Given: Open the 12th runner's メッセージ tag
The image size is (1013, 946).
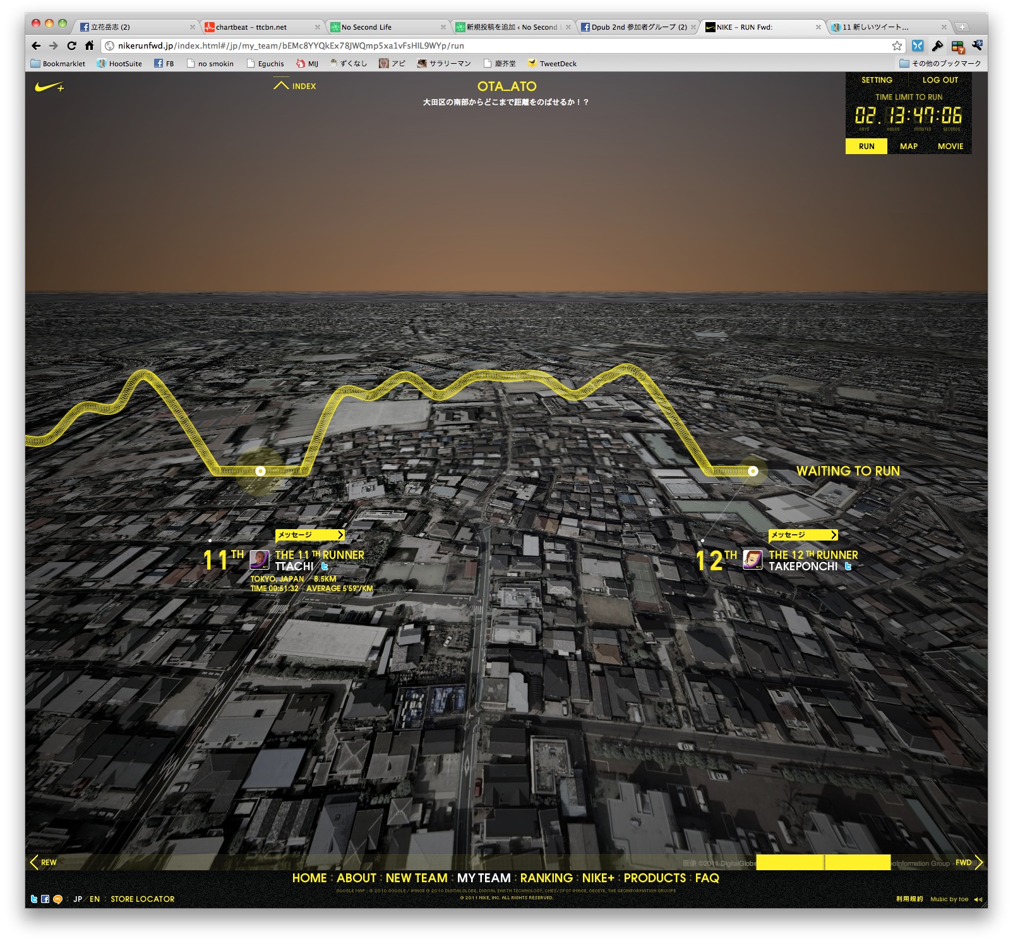Looking at the screenshot, I should (x=803, y=535).
